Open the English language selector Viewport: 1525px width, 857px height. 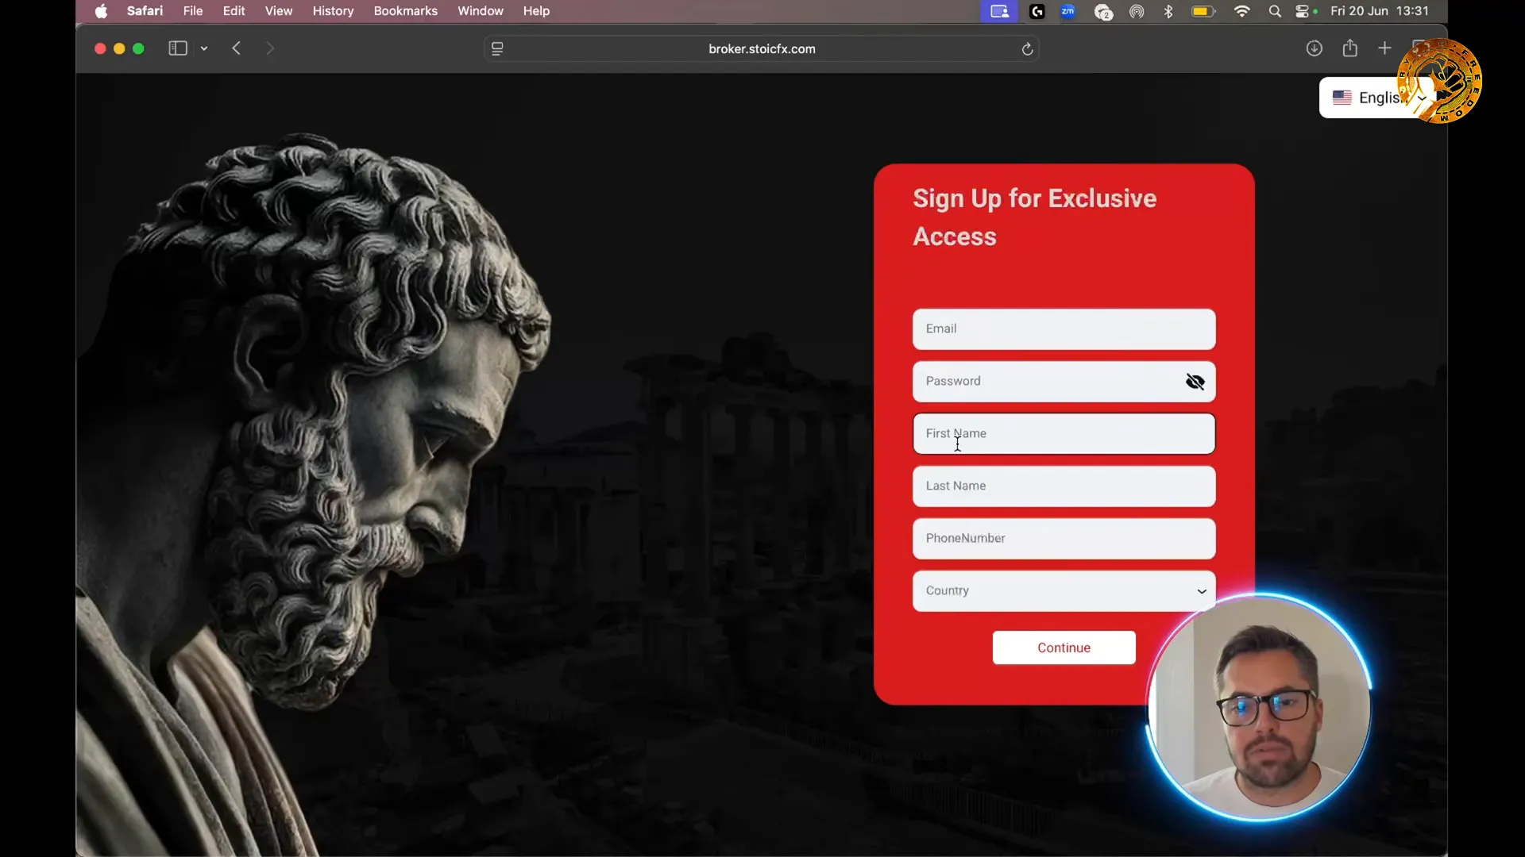coord(1378,98)
